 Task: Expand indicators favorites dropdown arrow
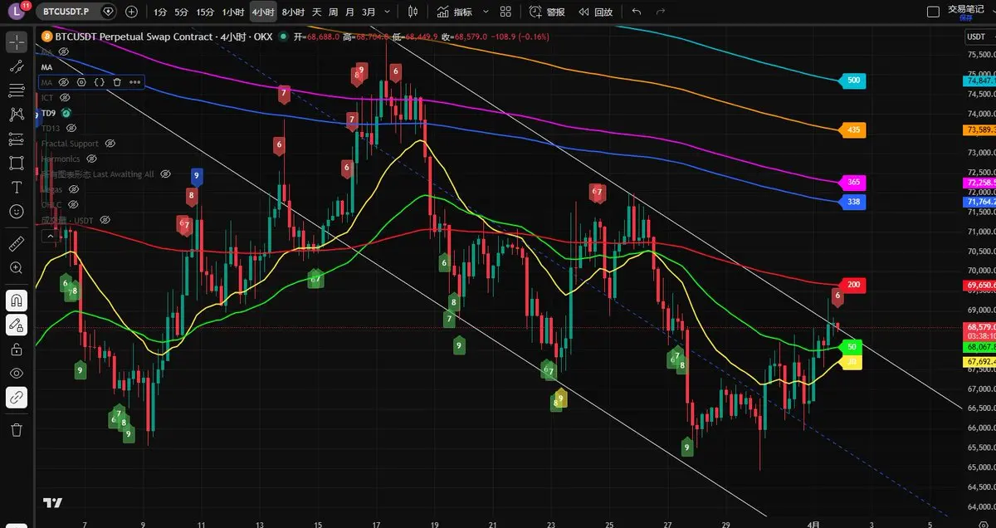[485, 12]
